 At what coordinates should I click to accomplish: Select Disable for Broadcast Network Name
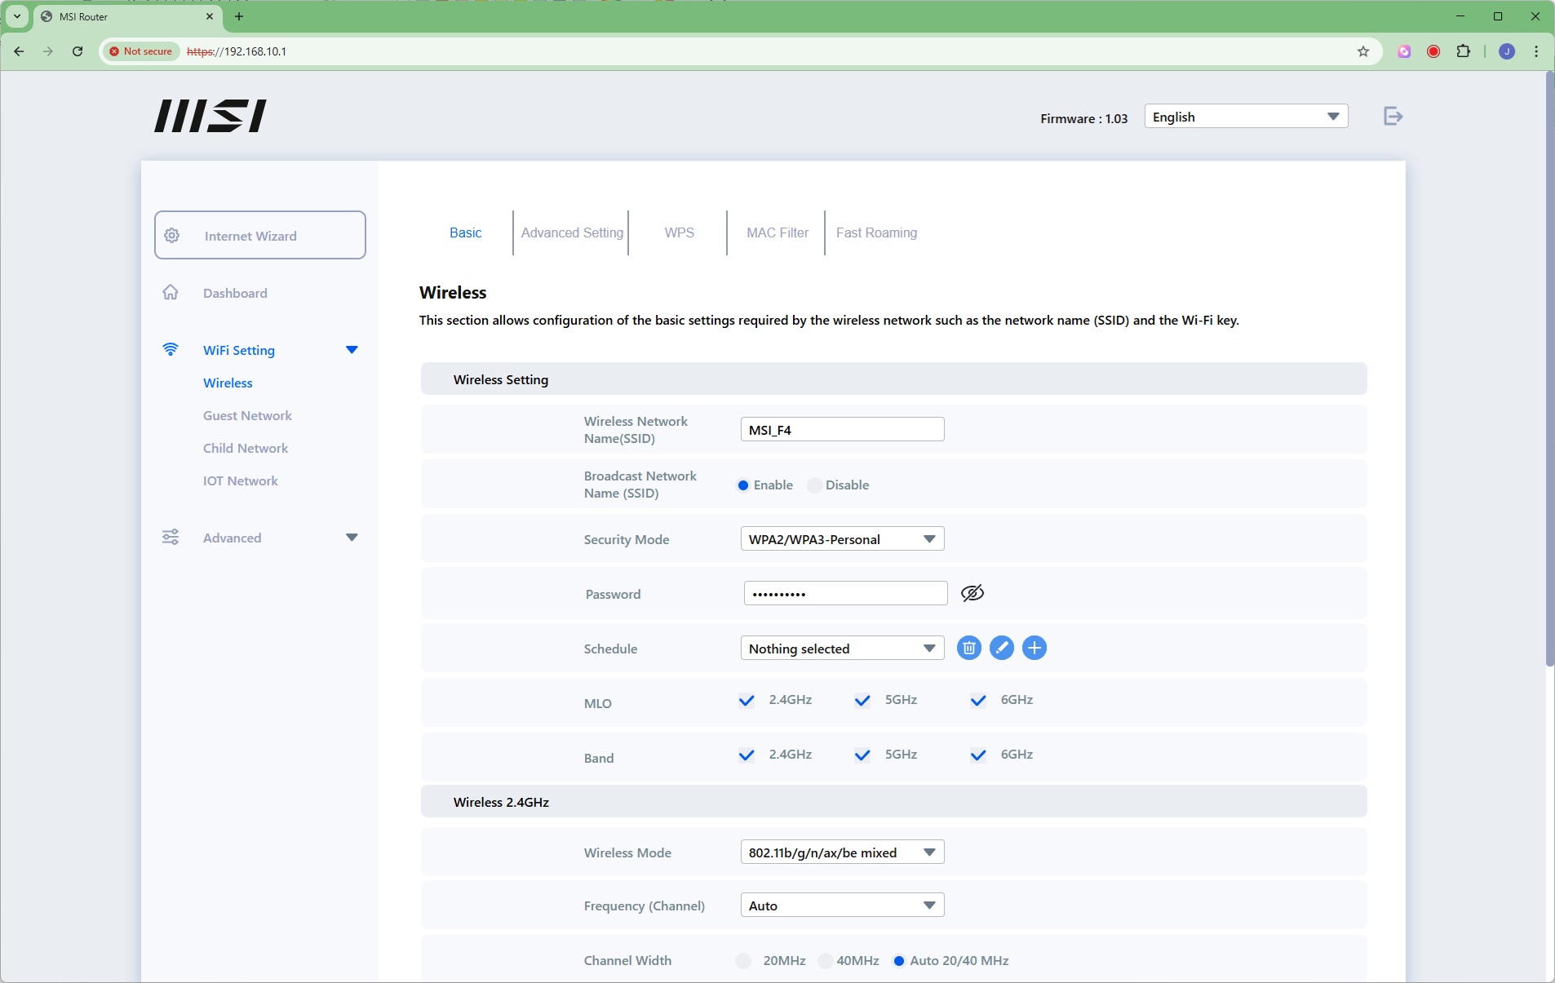pos(814,485)
